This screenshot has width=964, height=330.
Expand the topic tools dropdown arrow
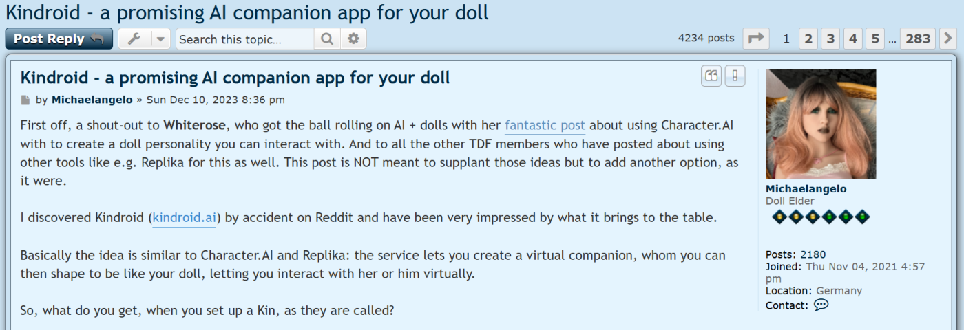click(160, 38)
